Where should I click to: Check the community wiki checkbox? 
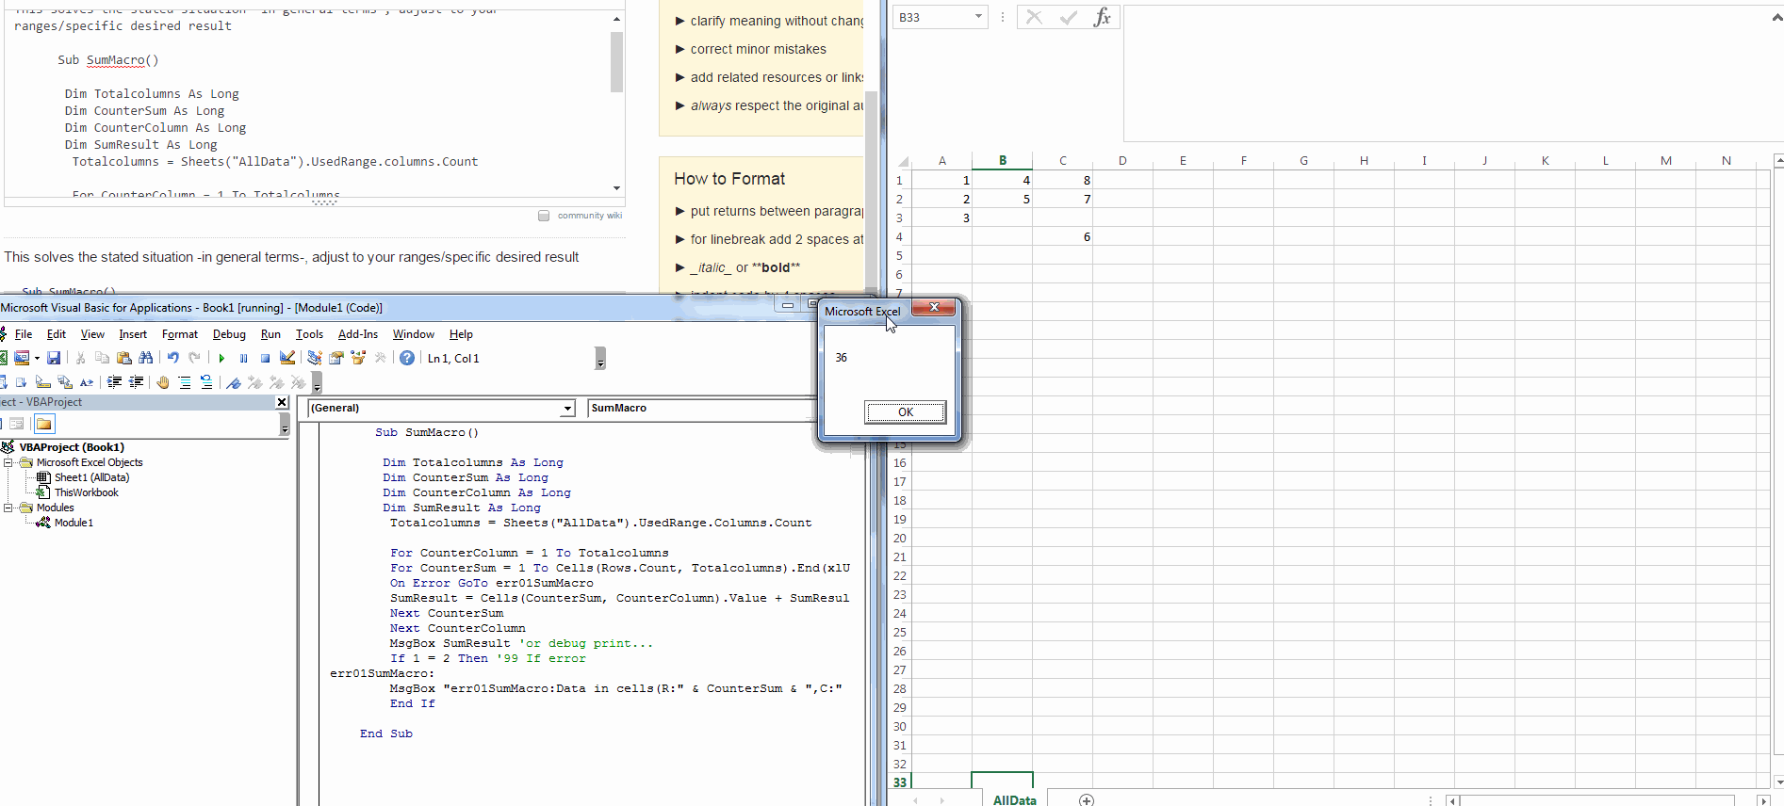(x=544, y=216)
